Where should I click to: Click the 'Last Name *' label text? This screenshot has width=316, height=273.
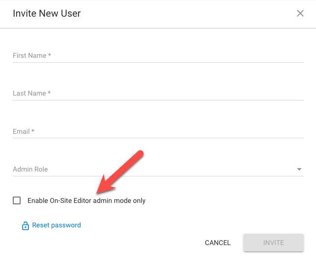coord(32,93)
